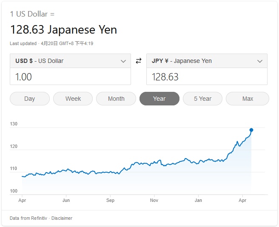The image size is (279, 227).
Task: Open the JPY currency dropdown chevron
Action: [x=260, y=61]
